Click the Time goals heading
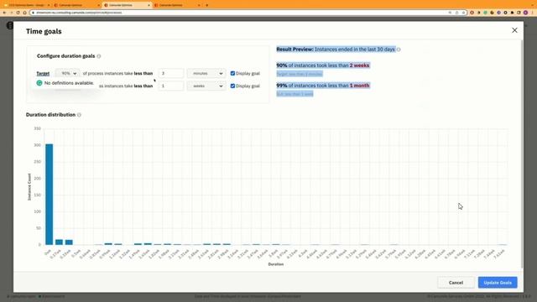The image size is (537, 302). [x=44, y=31]
